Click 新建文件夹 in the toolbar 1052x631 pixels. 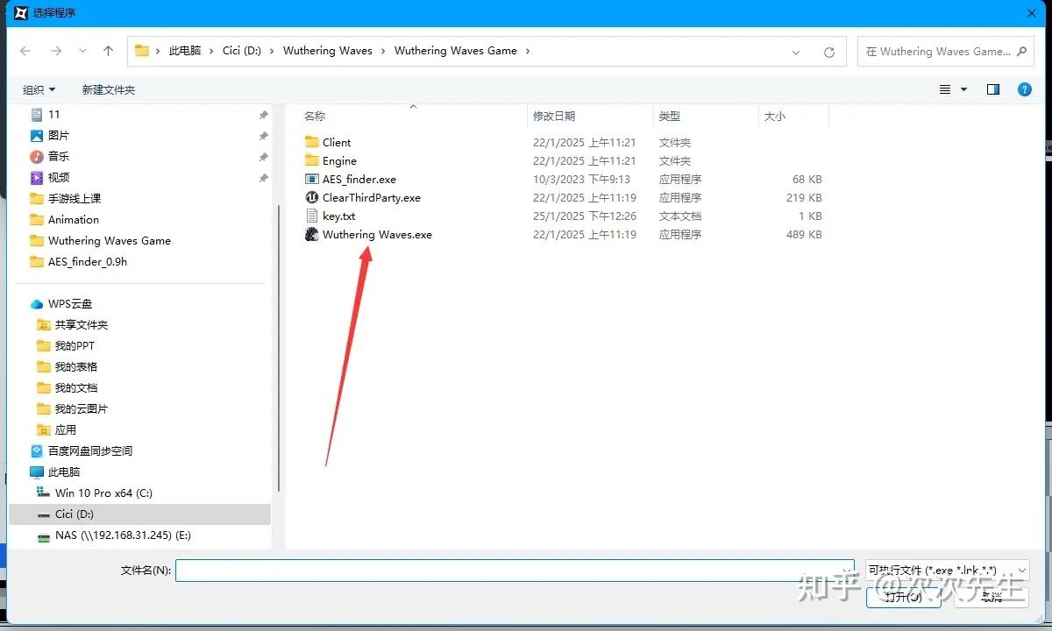[x=108, y=90]
